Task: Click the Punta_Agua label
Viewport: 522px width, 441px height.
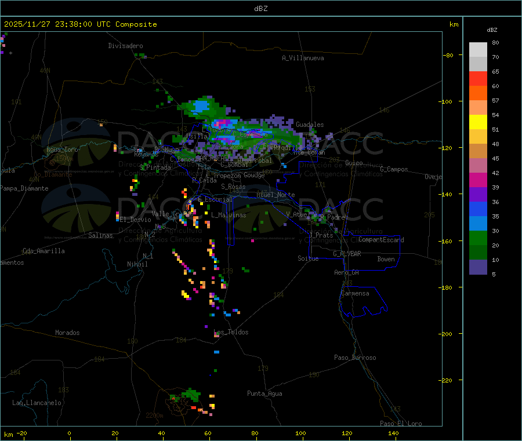Action: 264,393
